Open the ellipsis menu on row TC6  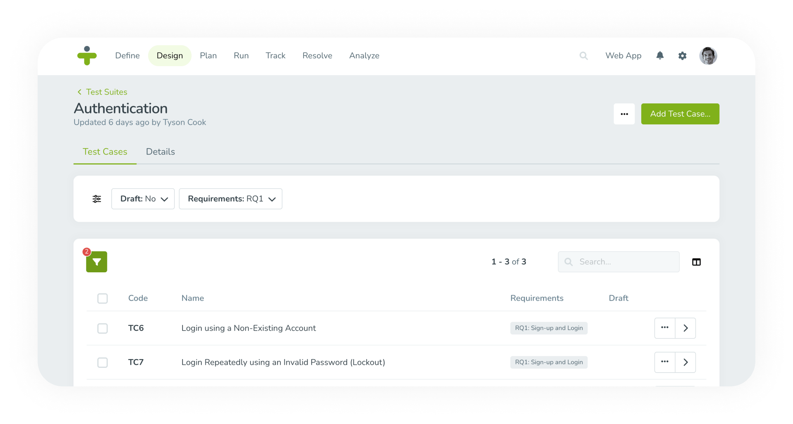[664, 328]
